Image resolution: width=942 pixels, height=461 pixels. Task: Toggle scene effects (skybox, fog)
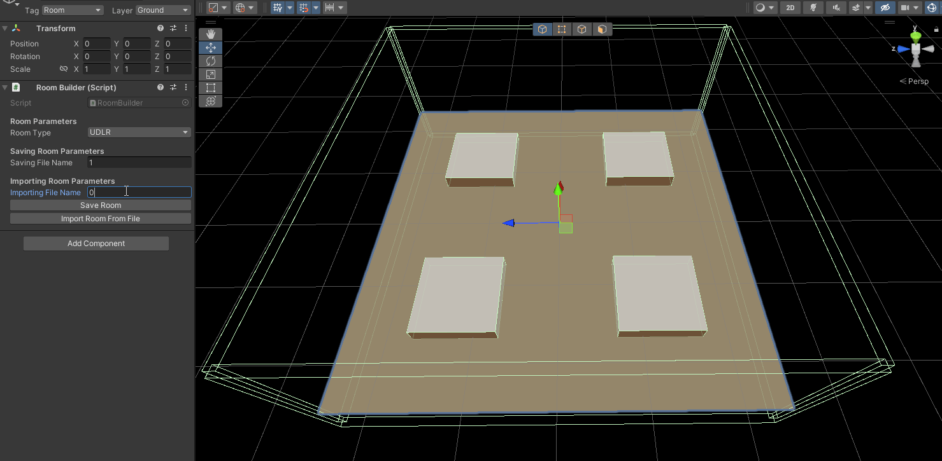857,8
